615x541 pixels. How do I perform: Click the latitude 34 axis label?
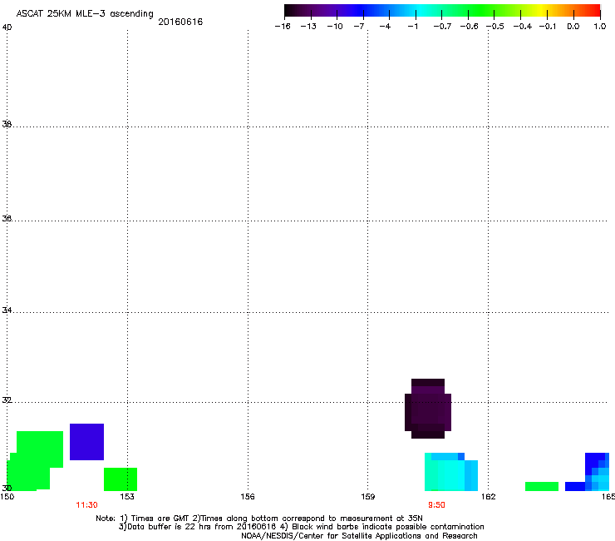point(7,310)
